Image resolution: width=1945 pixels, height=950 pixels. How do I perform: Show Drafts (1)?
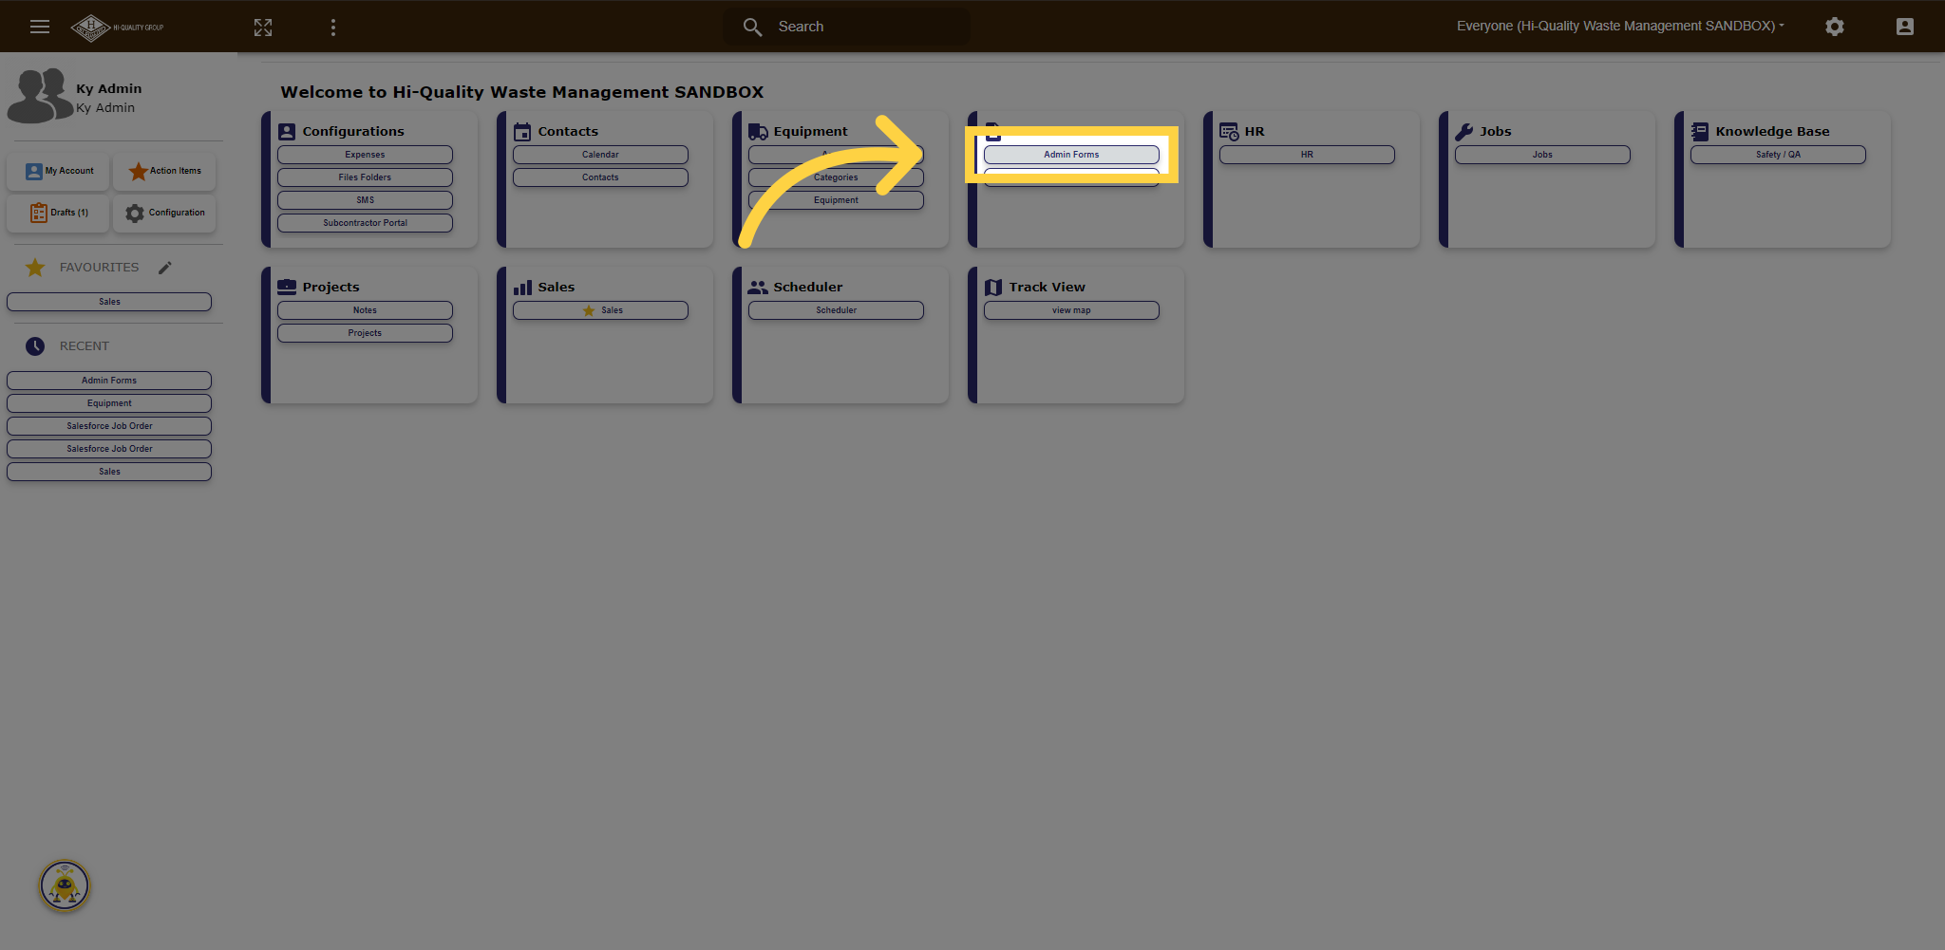coord(58,213)
